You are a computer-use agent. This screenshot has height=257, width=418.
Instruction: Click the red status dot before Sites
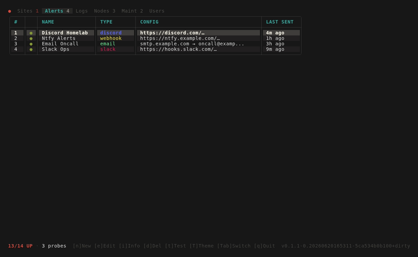(x=10, y=11)
